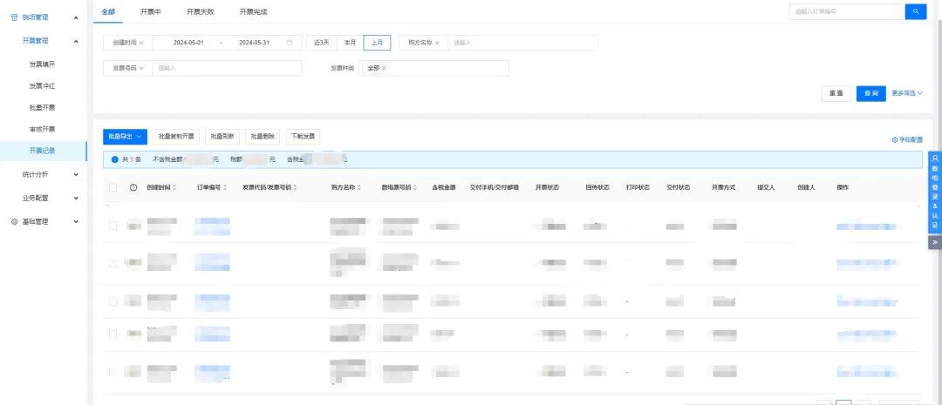Click the 下载发票 button
942x405 pixels.
click(303, 137)
